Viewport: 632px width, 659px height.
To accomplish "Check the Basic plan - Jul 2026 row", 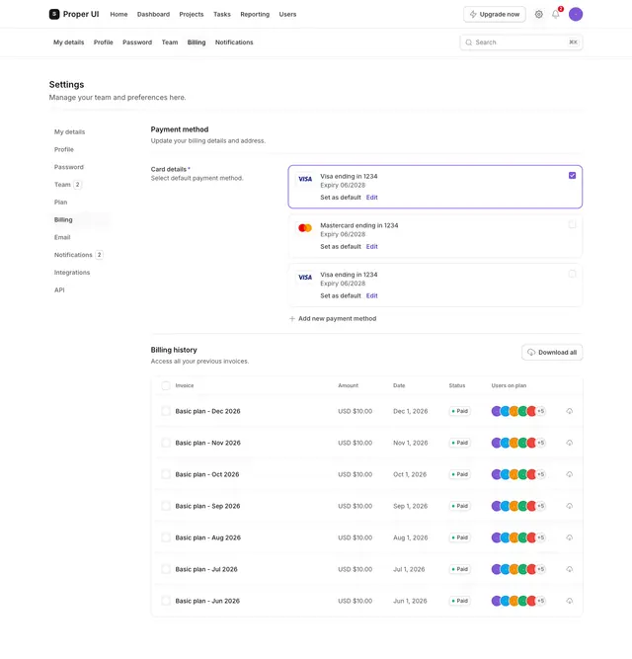I will (x=166, y=569).
